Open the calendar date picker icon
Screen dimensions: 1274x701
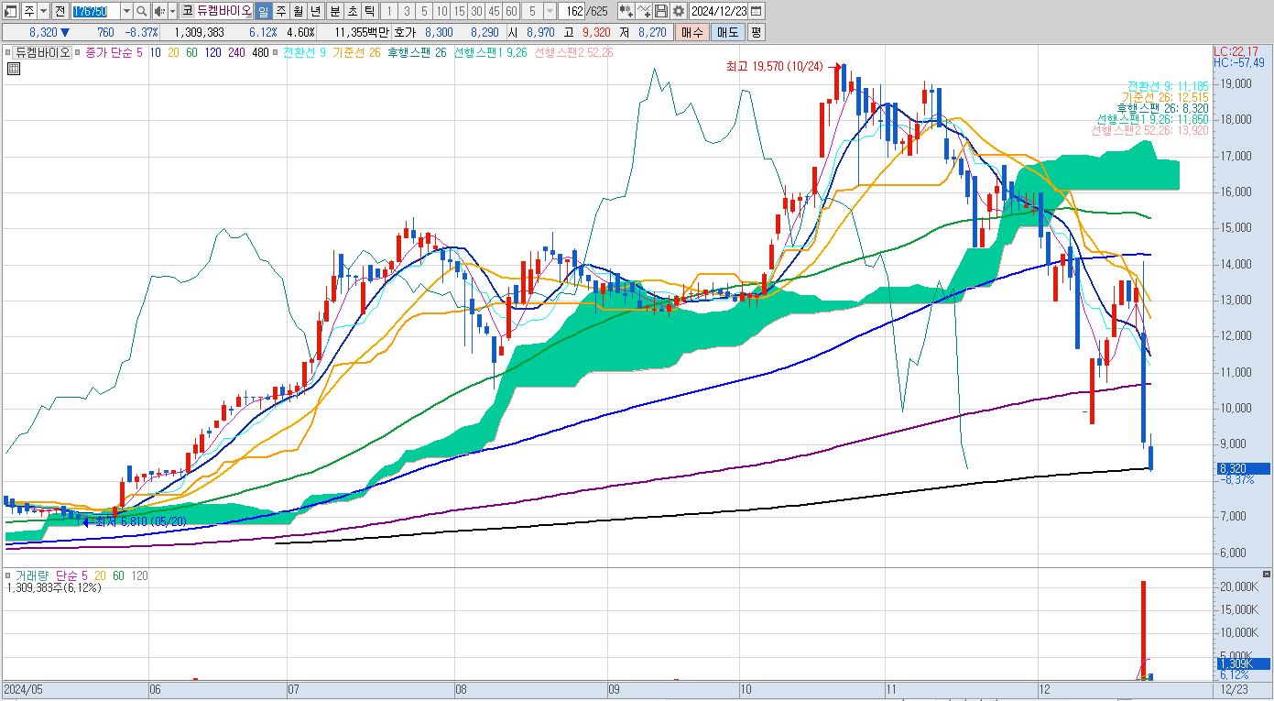(x=756, y=11)
